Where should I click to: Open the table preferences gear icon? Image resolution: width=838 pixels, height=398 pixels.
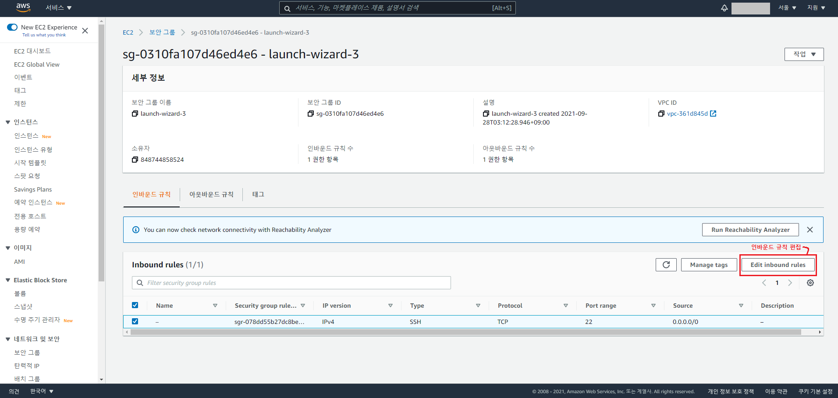point(810,283)
